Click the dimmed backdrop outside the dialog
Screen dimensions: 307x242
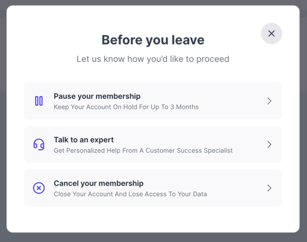(x=153, y=238)
